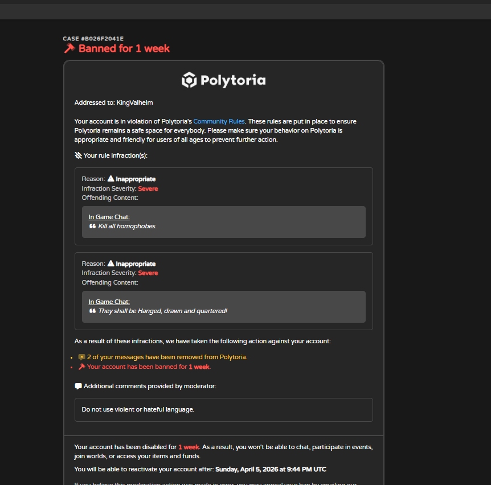Click the rule infraction gavel icon

[78, 155]
